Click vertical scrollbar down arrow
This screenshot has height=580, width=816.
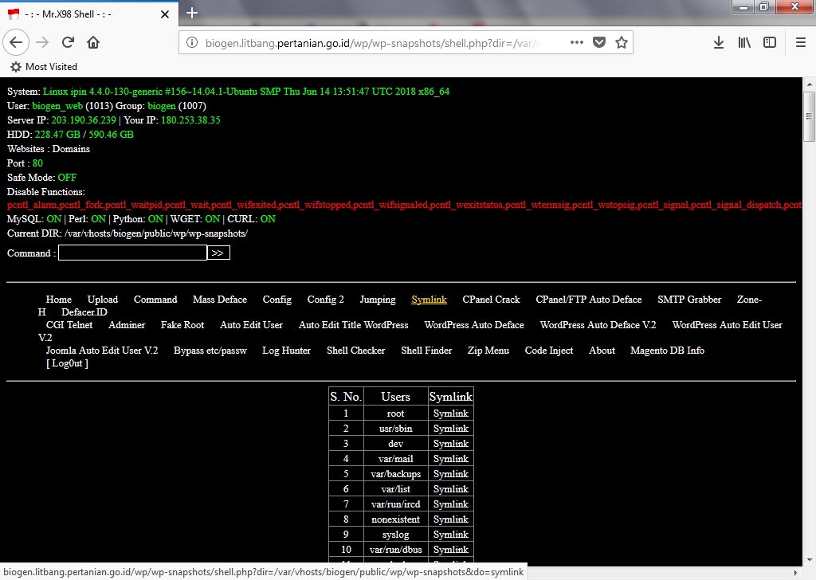[x=810, y=560]
